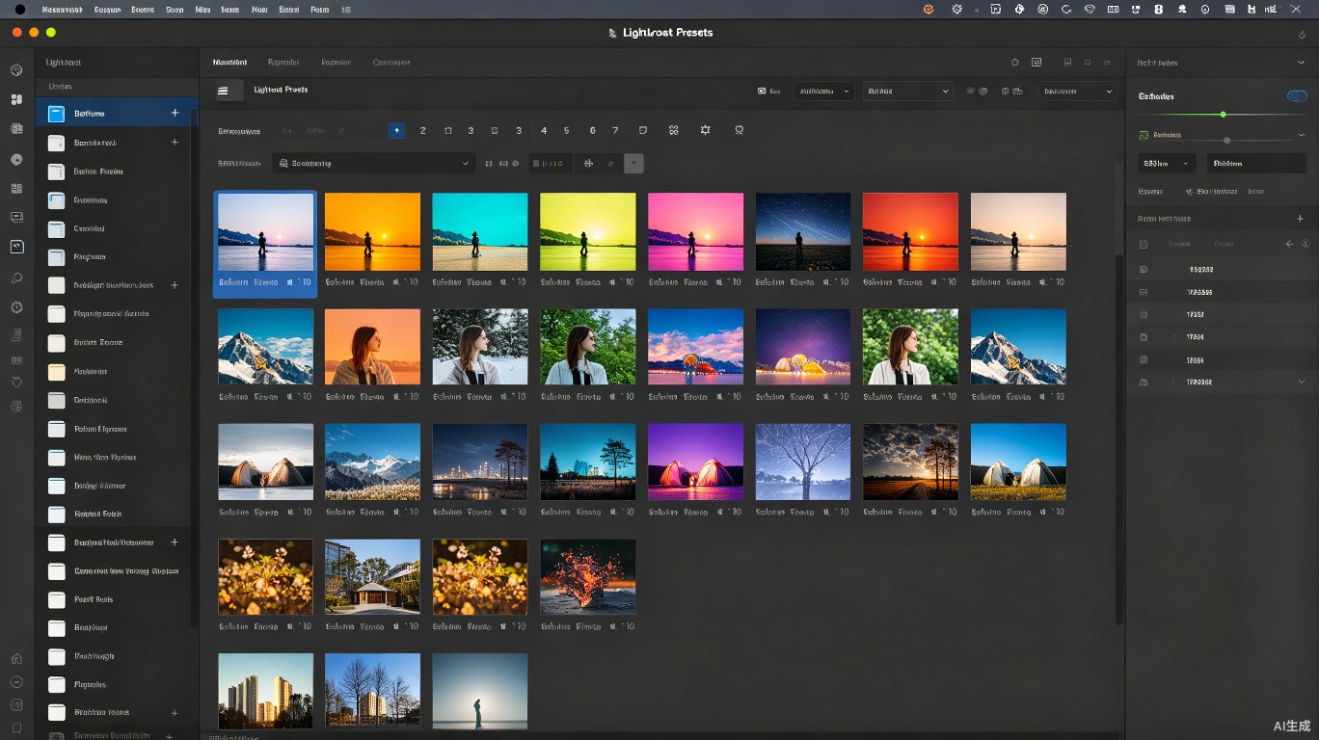Open the hamburger menu beside Lightroat Presets
This screenshot has width=1319, height=740.
223,91
